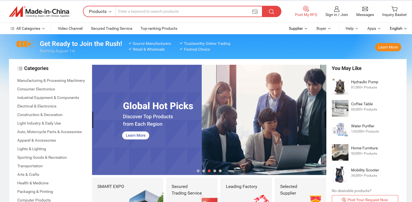The image size is (412, 202).
Task: Open the SMART EXPO card
Action: [128, 190]
